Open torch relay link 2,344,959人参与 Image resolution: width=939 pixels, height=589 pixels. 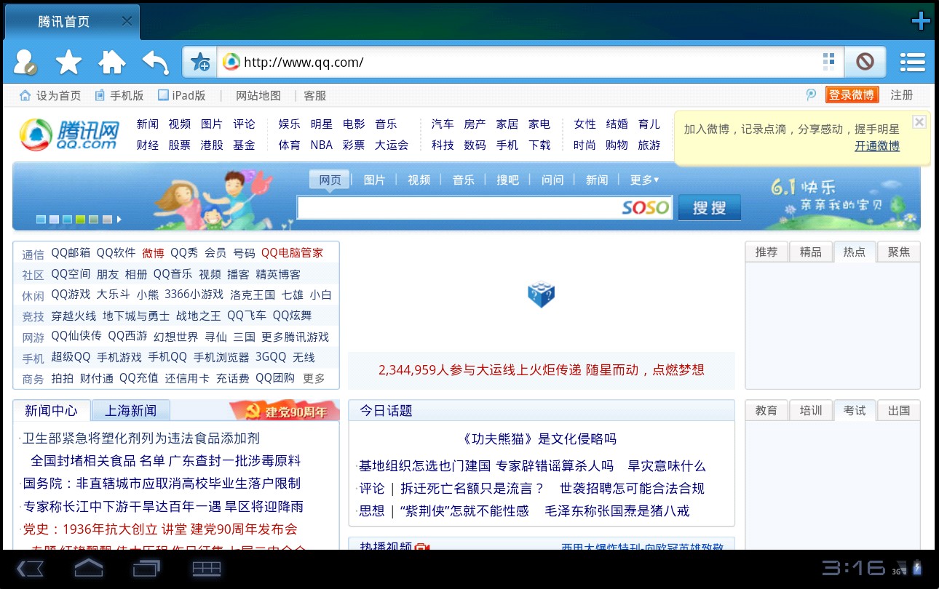coord(541,369)
